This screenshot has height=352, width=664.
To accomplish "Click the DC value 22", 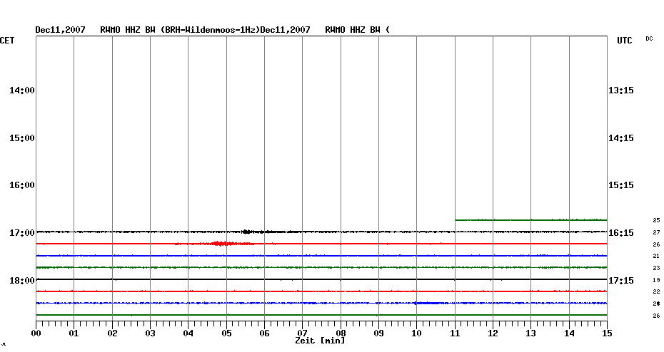I will [656, 291].
